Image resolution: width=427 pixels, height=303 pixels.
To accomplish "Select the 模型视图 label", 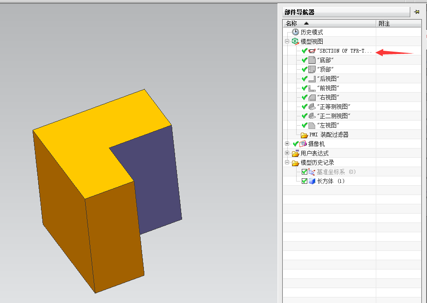I will [312, 41].
